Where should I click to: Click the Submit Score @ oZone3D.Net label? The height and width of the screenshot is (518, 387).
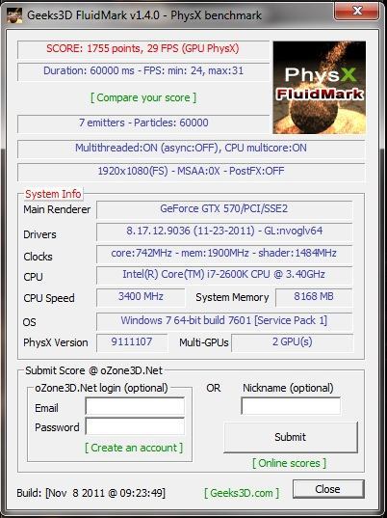[x=94, y=370]
